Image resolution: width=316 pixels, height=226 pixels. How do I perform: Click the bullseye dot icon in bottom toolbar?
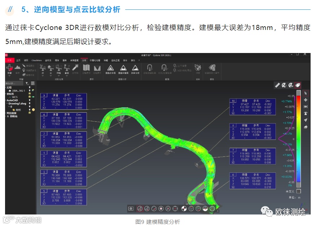161,209
